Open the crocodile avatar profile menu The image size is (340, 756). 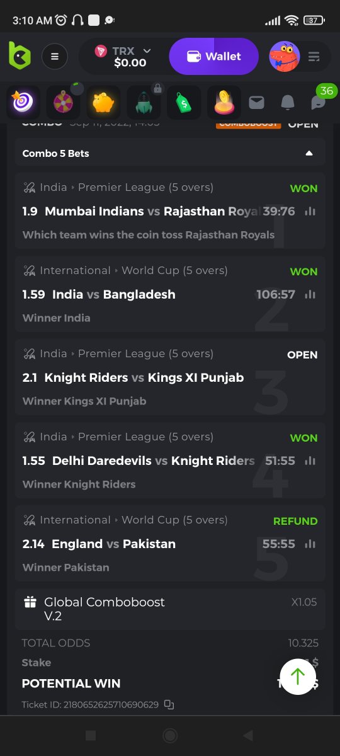285,57
